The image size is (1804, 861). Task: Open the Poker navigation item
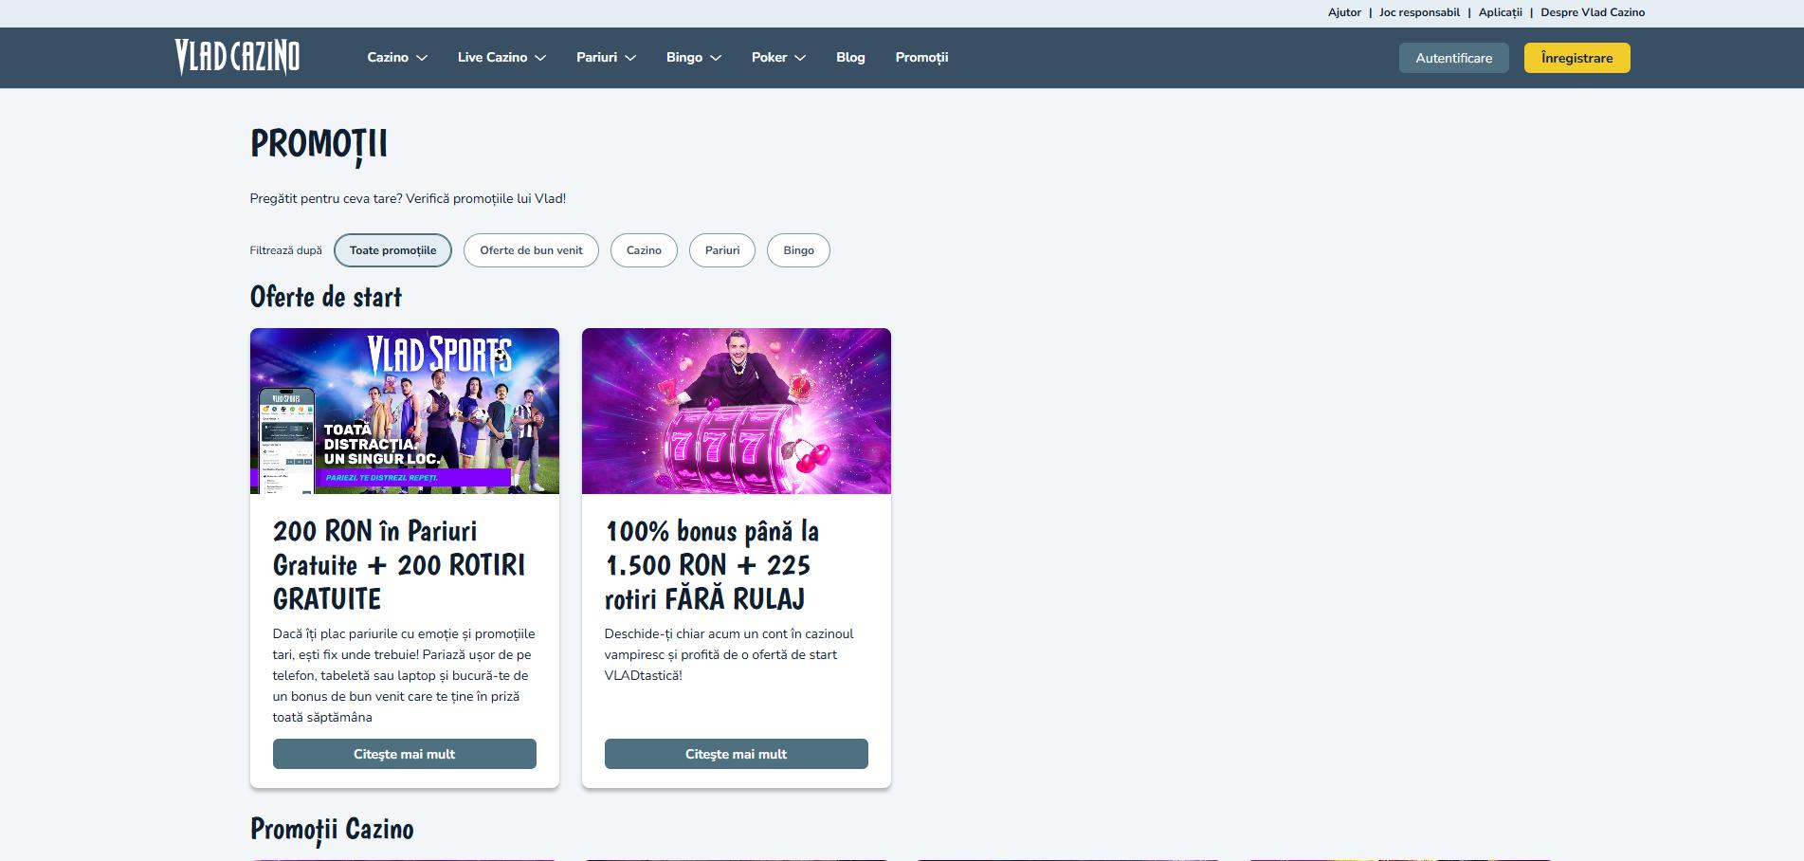coord(769,57)
